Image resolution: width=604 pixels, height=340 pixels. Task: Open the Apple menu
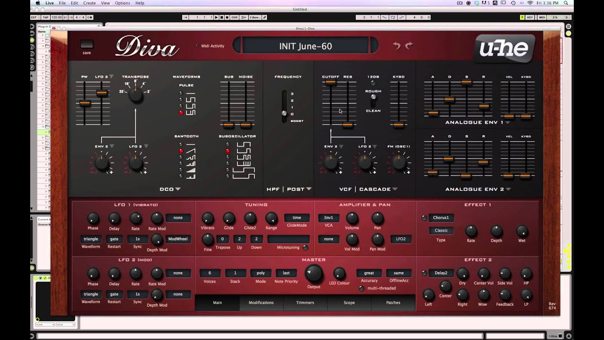(38, 3)
